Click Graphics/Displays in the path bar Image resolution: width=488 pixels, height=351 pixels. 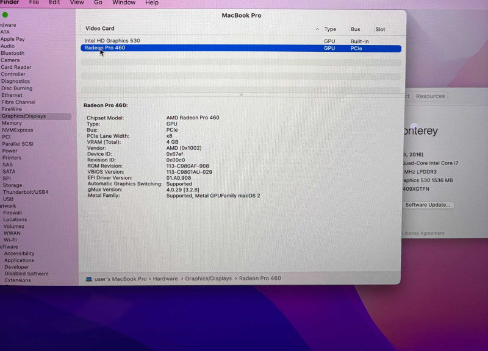tap(209, 278)
